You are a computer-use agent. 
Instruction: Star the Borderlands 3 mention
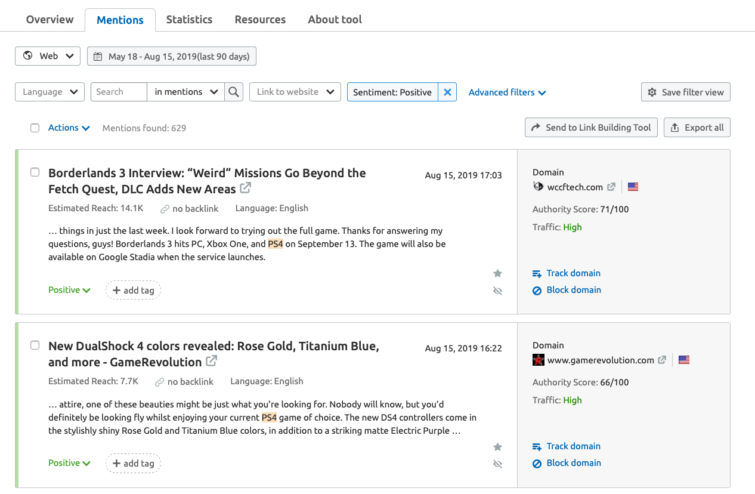(x=497, y=273)
